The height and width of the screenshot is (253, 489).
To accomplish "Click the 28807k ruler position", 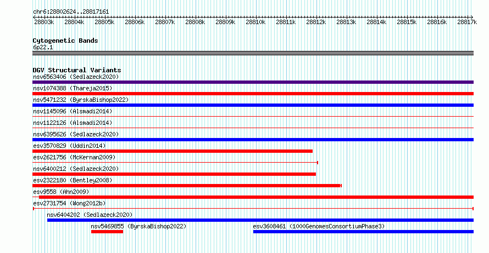I will tap(165, 22).
